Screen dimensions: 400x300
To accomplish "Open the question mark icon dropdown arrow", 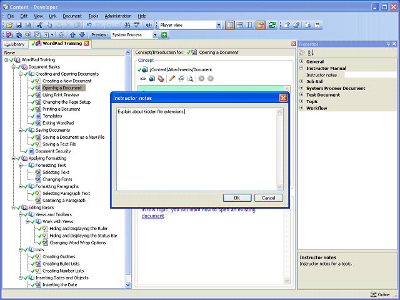I will (x=52, y=35).
